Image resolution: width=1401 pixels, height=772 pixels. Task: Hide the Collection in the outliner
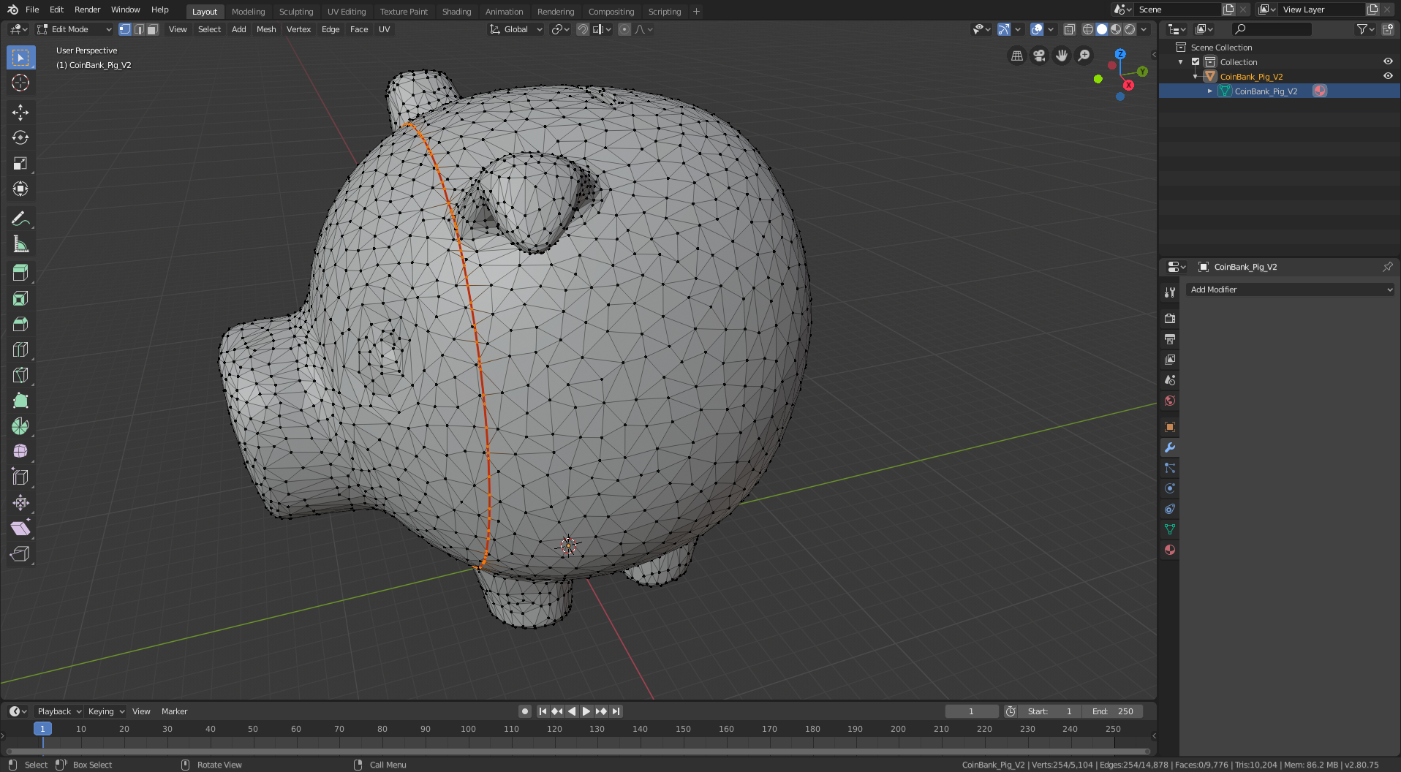point(1387,62)
